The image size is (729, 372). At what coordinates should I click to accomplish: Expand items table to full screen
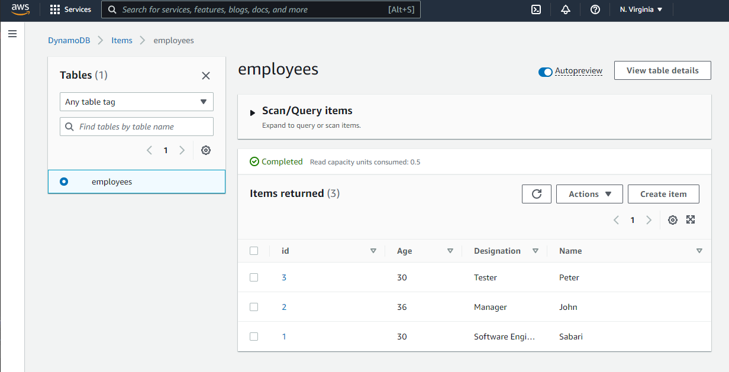click(691, 219)
